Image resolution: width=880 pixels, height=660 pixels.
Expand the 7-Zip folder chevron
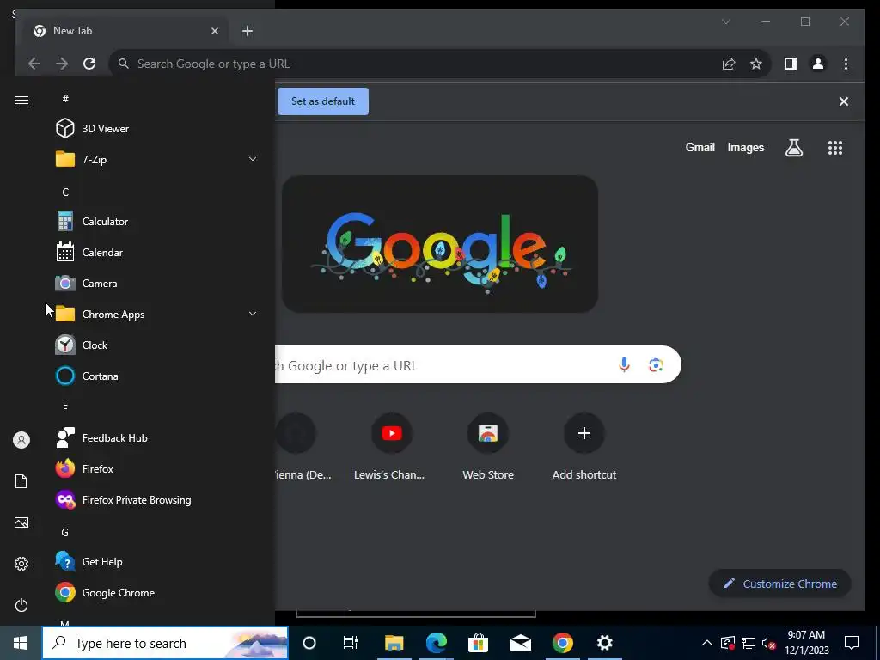pyautogui.click(x=253, y=159)
